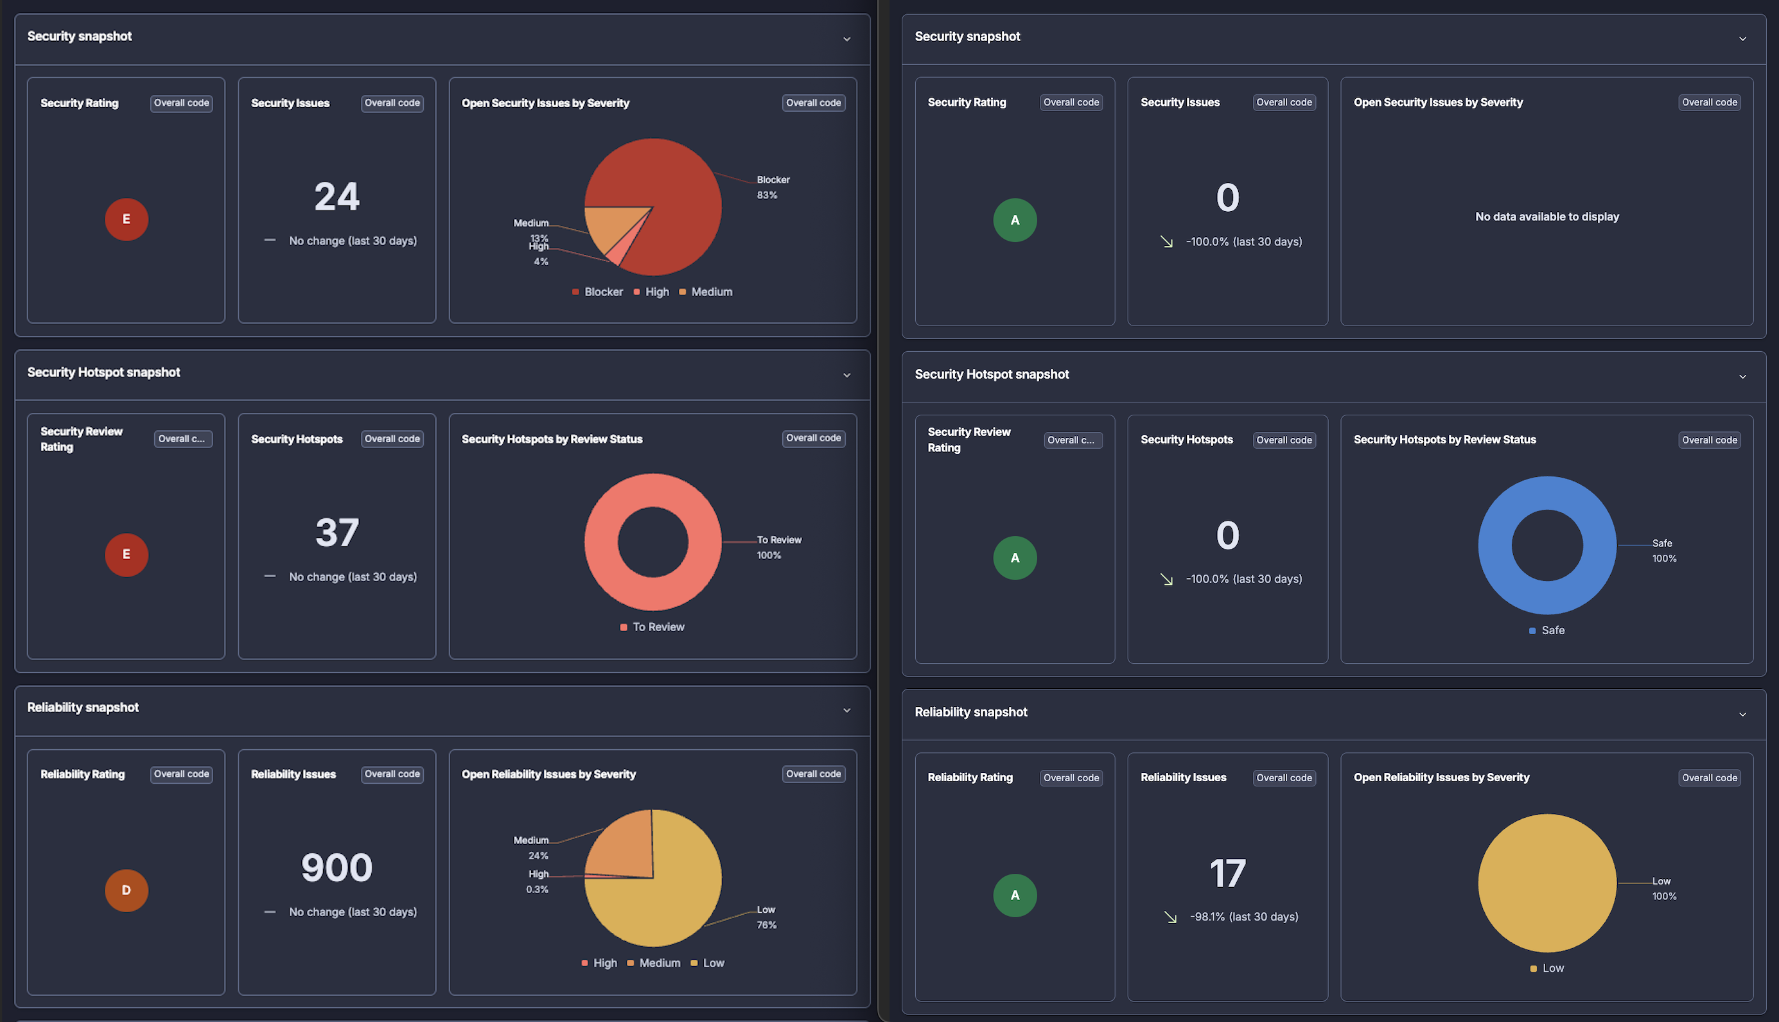Click the red E Security Review Rating badge
The image size is (1779, 1022).
tap(127, 555)
